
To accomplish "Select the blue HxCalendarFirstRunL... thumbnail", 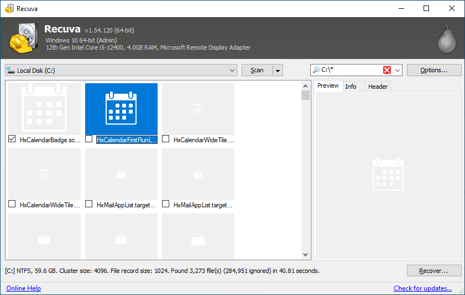I will tap(121, 109).
